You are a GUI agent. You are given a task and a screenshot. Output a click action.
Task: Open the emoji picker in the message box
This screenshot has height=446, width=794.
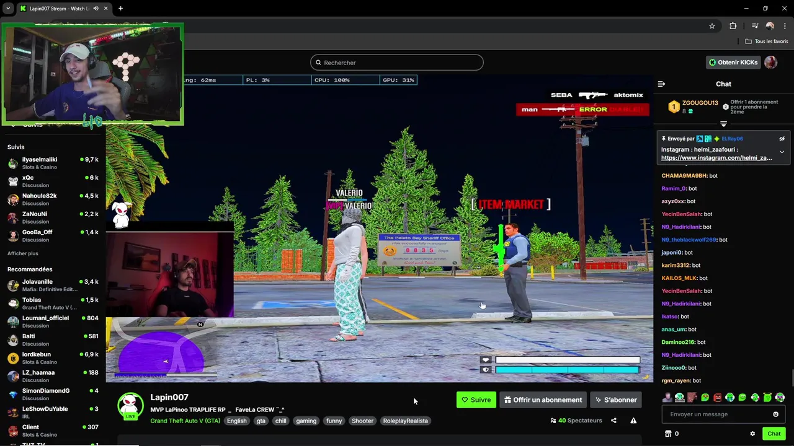pyautogui.click(x=775, y=414)
